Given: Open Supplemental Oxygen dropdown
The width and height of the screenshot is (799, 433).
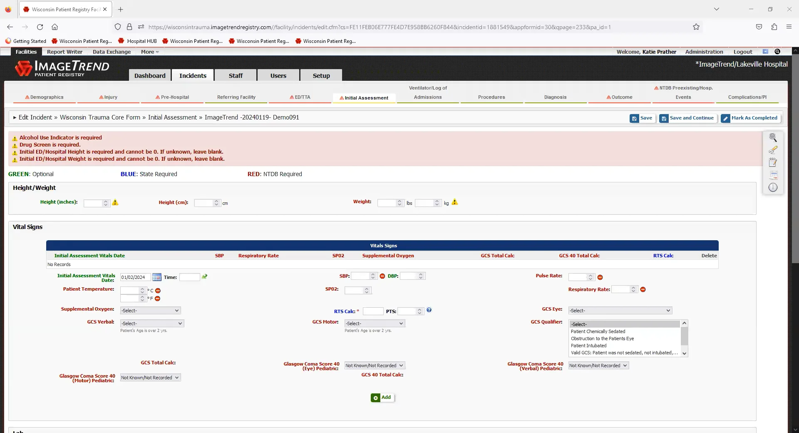Looking at the screenshot, I should coord(150,311).
